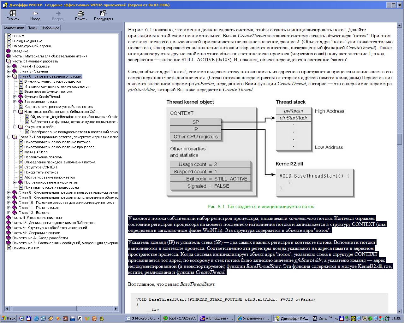Collapse Некоторые соображения по библиотеке C/C++
Image resolution: width=404 pixels, height=323 pixels.
point(15,112)
